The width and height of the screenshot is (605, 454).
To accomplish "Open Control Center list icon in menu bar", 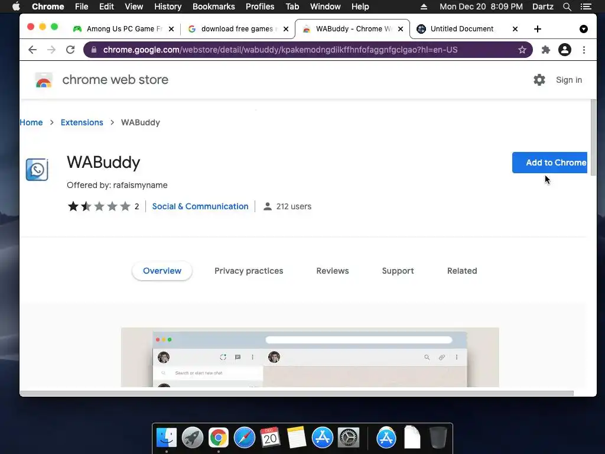I will click(x=586, y=7).
